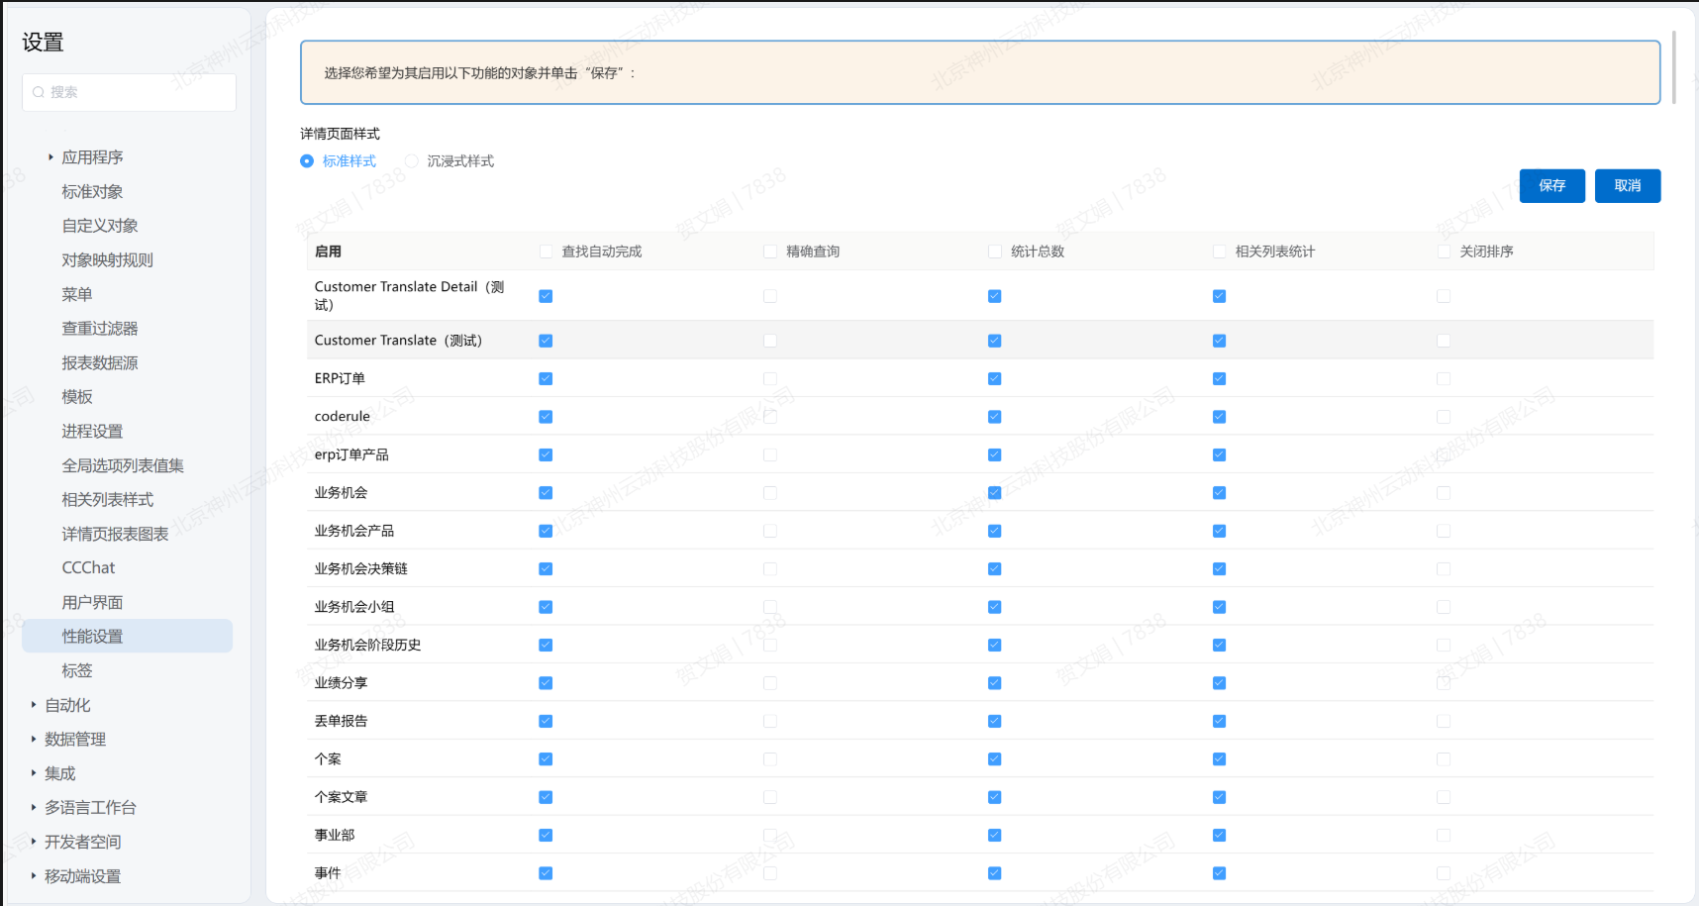Enable 关闭排序 for Customer Translate（测试）row

click(x=1444, y=341)
